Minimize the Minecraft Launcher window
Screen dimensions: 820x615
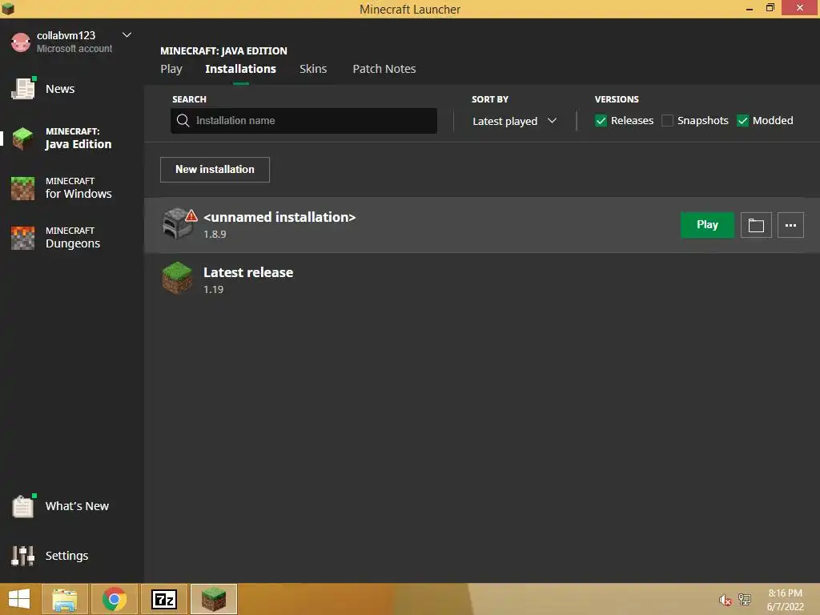click(x=749, y=8)
